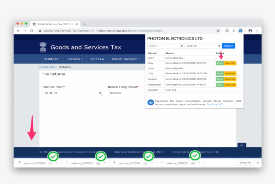The image size is (275, 184).
Task: Click the File Returns heading
Action: tap(54, 74)
